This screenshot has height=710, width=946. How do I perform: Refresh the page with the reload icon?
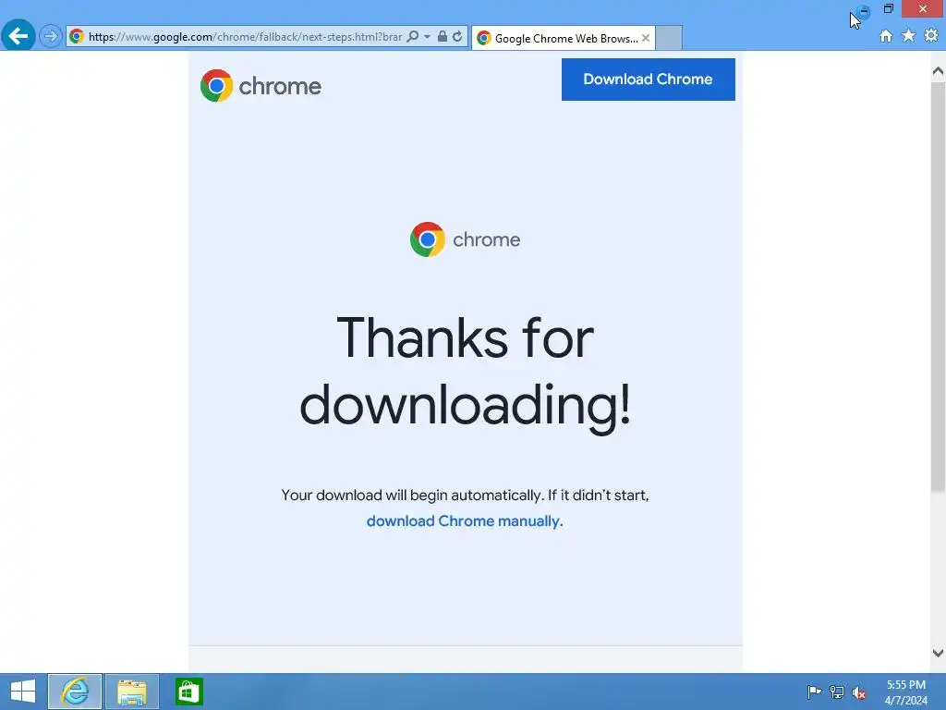pos(457,36)
